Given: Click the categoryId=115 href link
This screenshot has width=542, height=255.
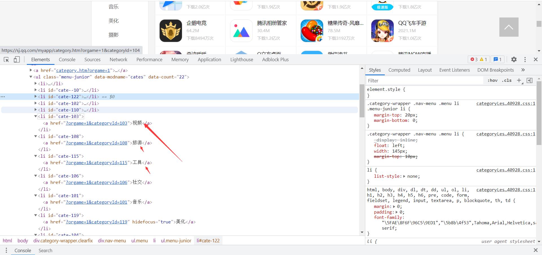Looking at the screenshot, I should (x=97, y=163).
